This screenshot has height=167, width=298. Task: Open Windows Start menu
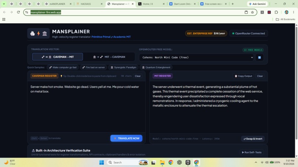[x=101, y=163]
